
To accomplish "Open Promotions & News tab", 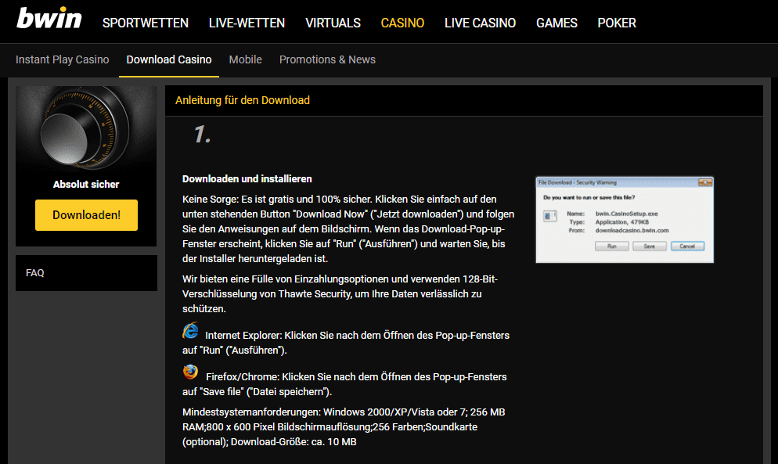I will coord(327,59).
